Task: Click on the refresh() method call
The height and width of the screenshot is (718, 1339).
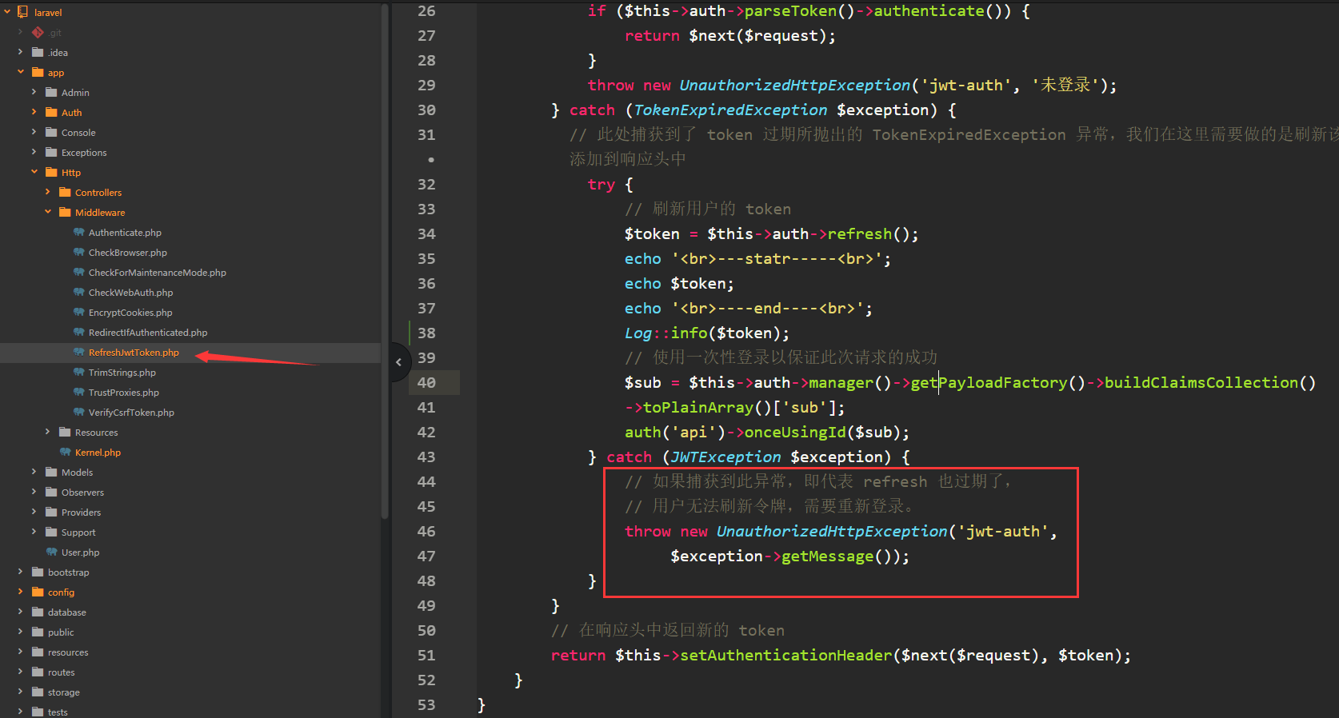Action: click(873, 234)
